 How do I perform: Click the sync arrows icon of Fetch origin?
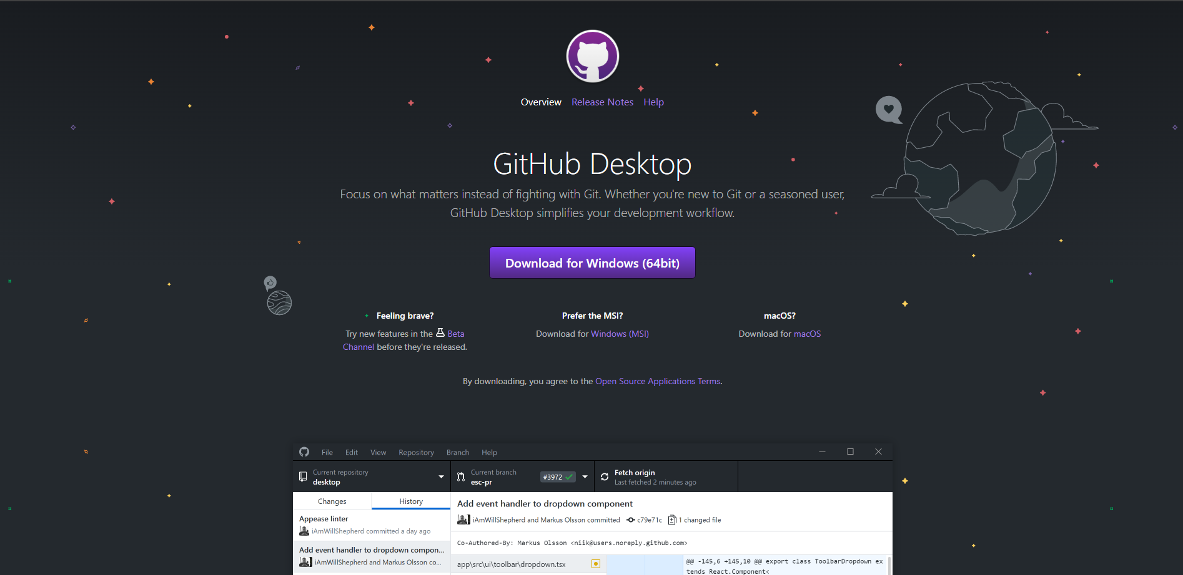coord(605,477)
